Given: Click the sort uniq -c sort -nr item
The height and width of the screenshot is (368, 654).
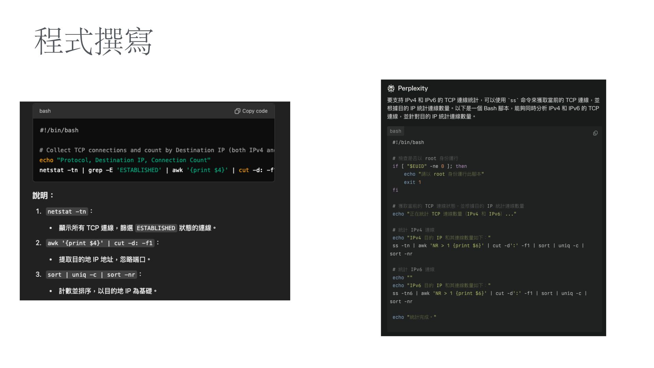Looking at the screenshot, I should (91, 275).
